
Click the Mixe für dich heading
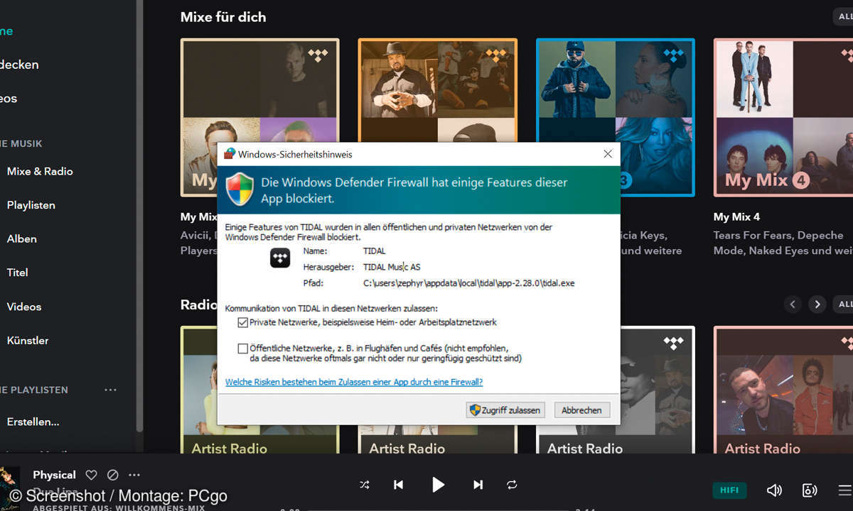(223, 16)
